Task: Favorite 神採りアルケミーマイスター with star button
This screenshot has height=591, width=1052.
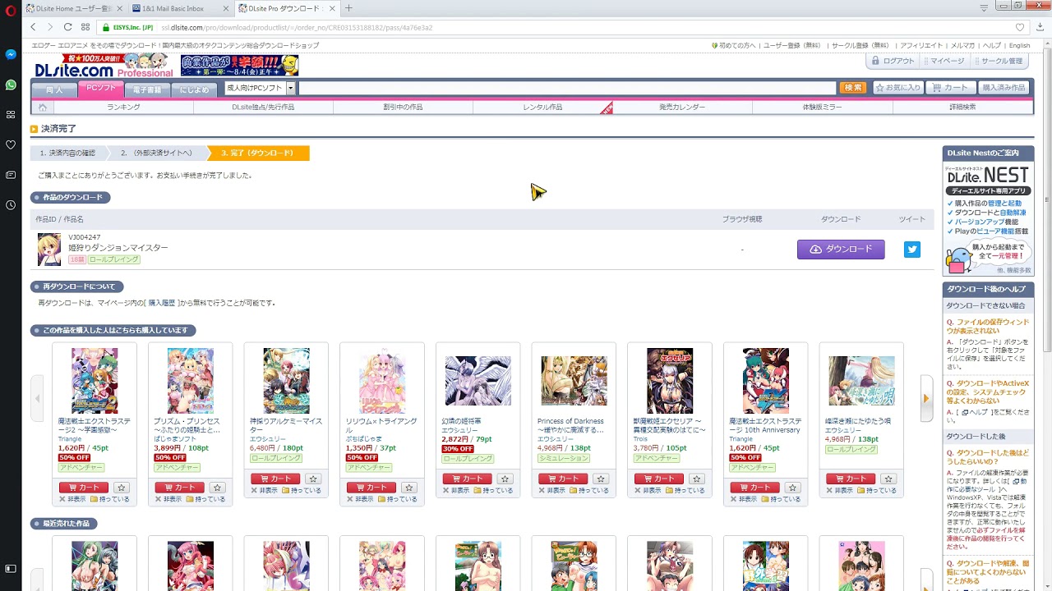Action: [x=313, y=479]
